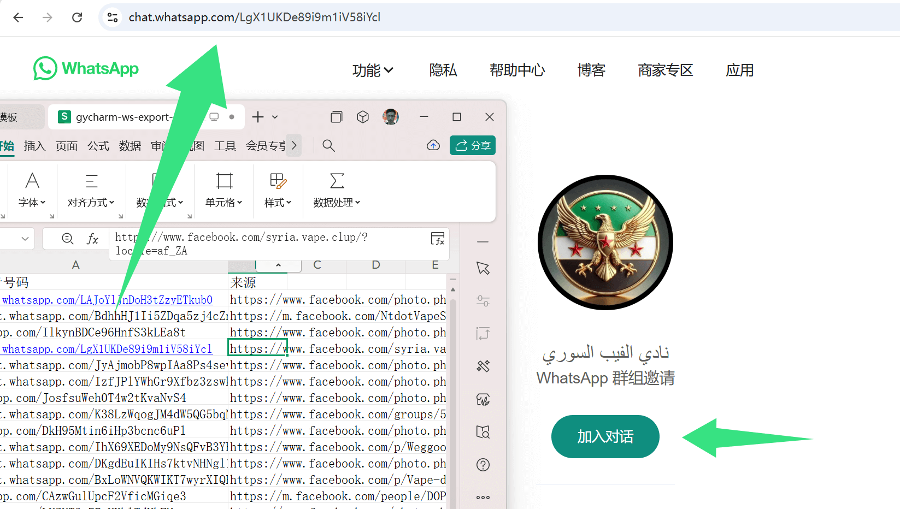
Task: Expand the new tab dropdown arrow
Action: pyautogui.click(x=275, y=117)
